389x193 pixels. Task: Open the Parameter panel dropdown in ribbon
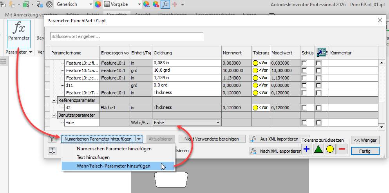click(x=19, y=52)
